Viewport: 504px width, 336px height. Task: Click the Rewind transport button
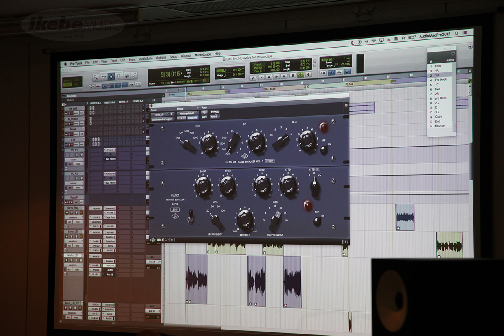[269, 76]
